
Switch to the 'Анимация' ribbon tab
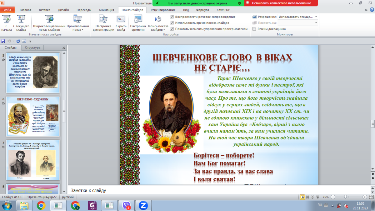point(106,10)
